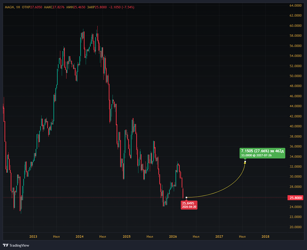Click the 2026 time axis label
The width and height of the screenshot is (307, 250).
coord(173,237)
